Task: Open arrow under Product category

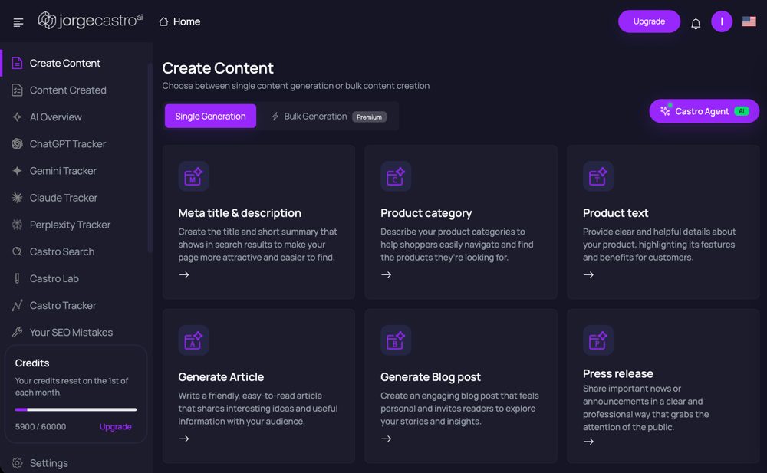Action: tap(386, 275)
